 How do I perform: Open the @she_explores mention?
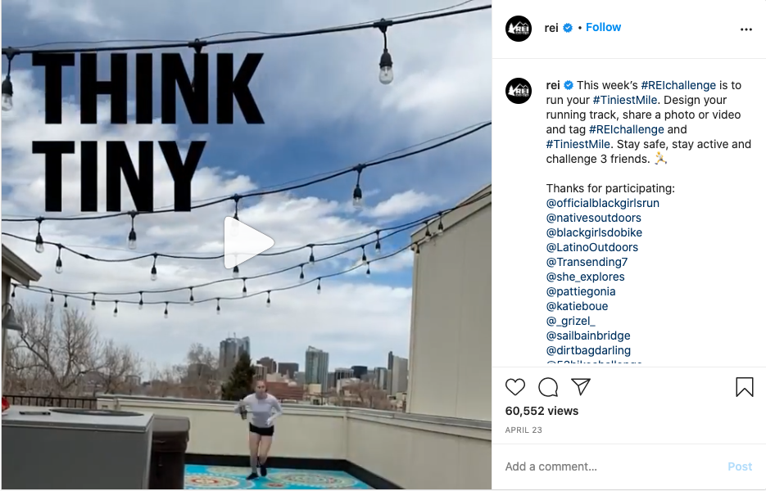point(585,277)
